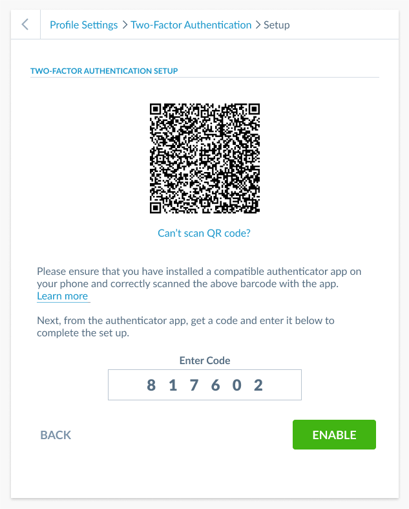
Task: Click the QR code image
Action: (204, 158)
